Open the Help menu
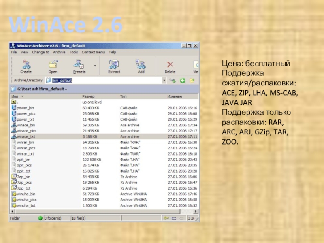Image resolution: width=324 pixels, height=243 pixels. click(x=112, y=52)
